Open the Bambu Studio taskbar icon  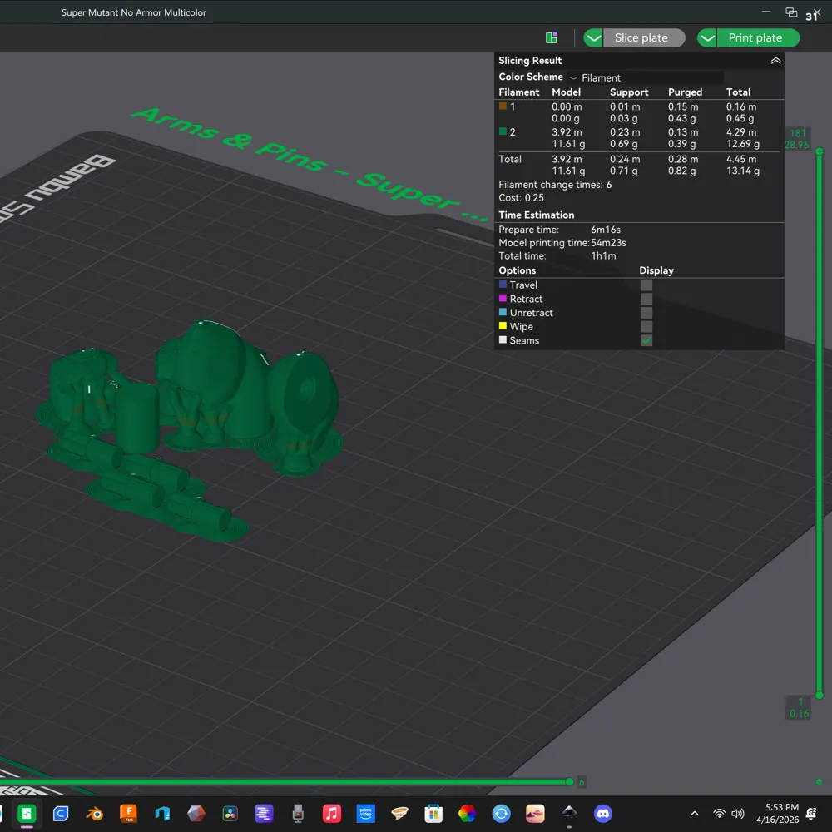coord(26,813)
